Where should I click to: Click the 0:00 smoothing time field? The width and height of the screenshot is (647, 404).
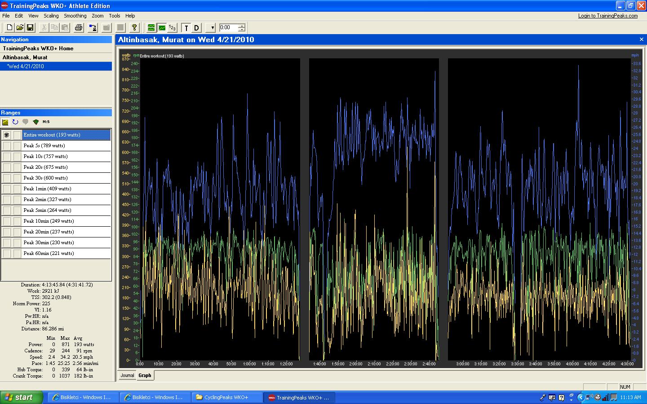(x=228, y=28)
